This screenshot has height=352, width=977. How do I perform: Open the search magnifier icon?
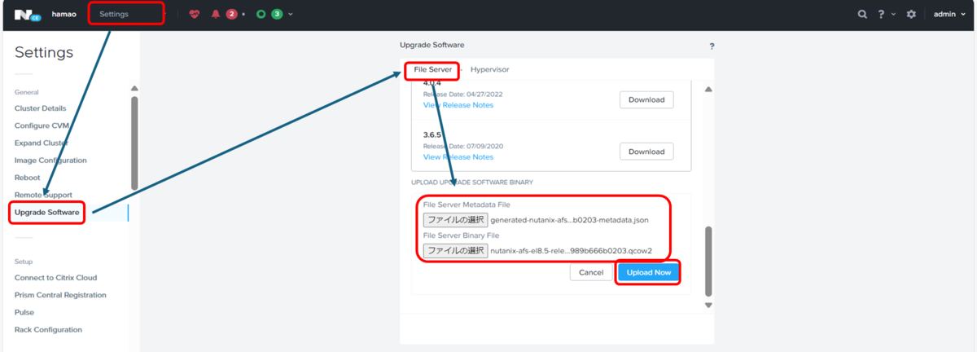[x=862, y=14]
